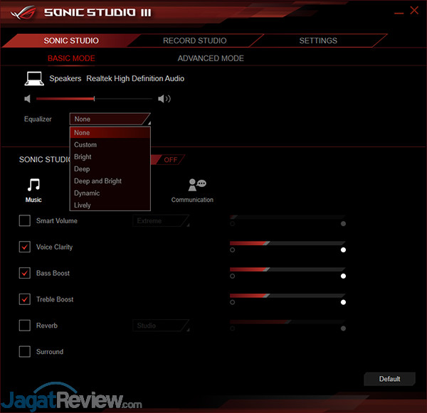Click Voice Clarity maximum white dot

tap(344, 250)
